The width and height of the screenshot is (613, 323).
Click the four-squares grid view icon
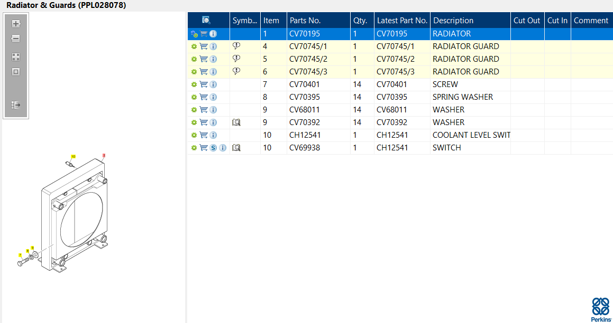[16, 57]
